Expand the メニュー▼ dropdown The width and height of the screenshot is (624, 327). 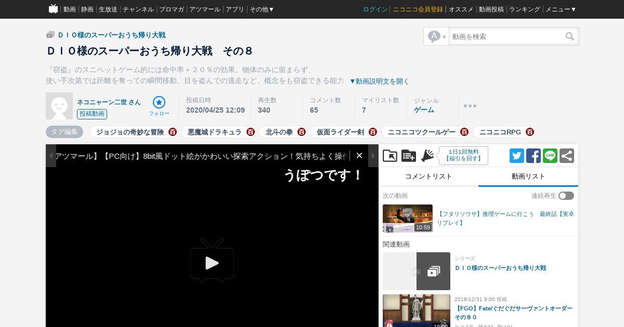coord(561,9)
